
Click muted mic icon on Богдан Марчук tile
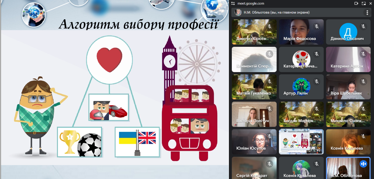click(x=316, y=109)
